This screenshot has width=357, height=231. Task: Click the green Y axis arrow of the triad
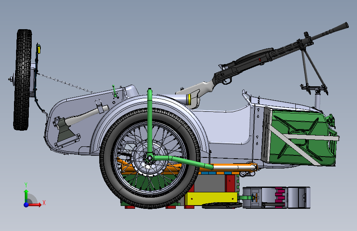click(26, 196)
